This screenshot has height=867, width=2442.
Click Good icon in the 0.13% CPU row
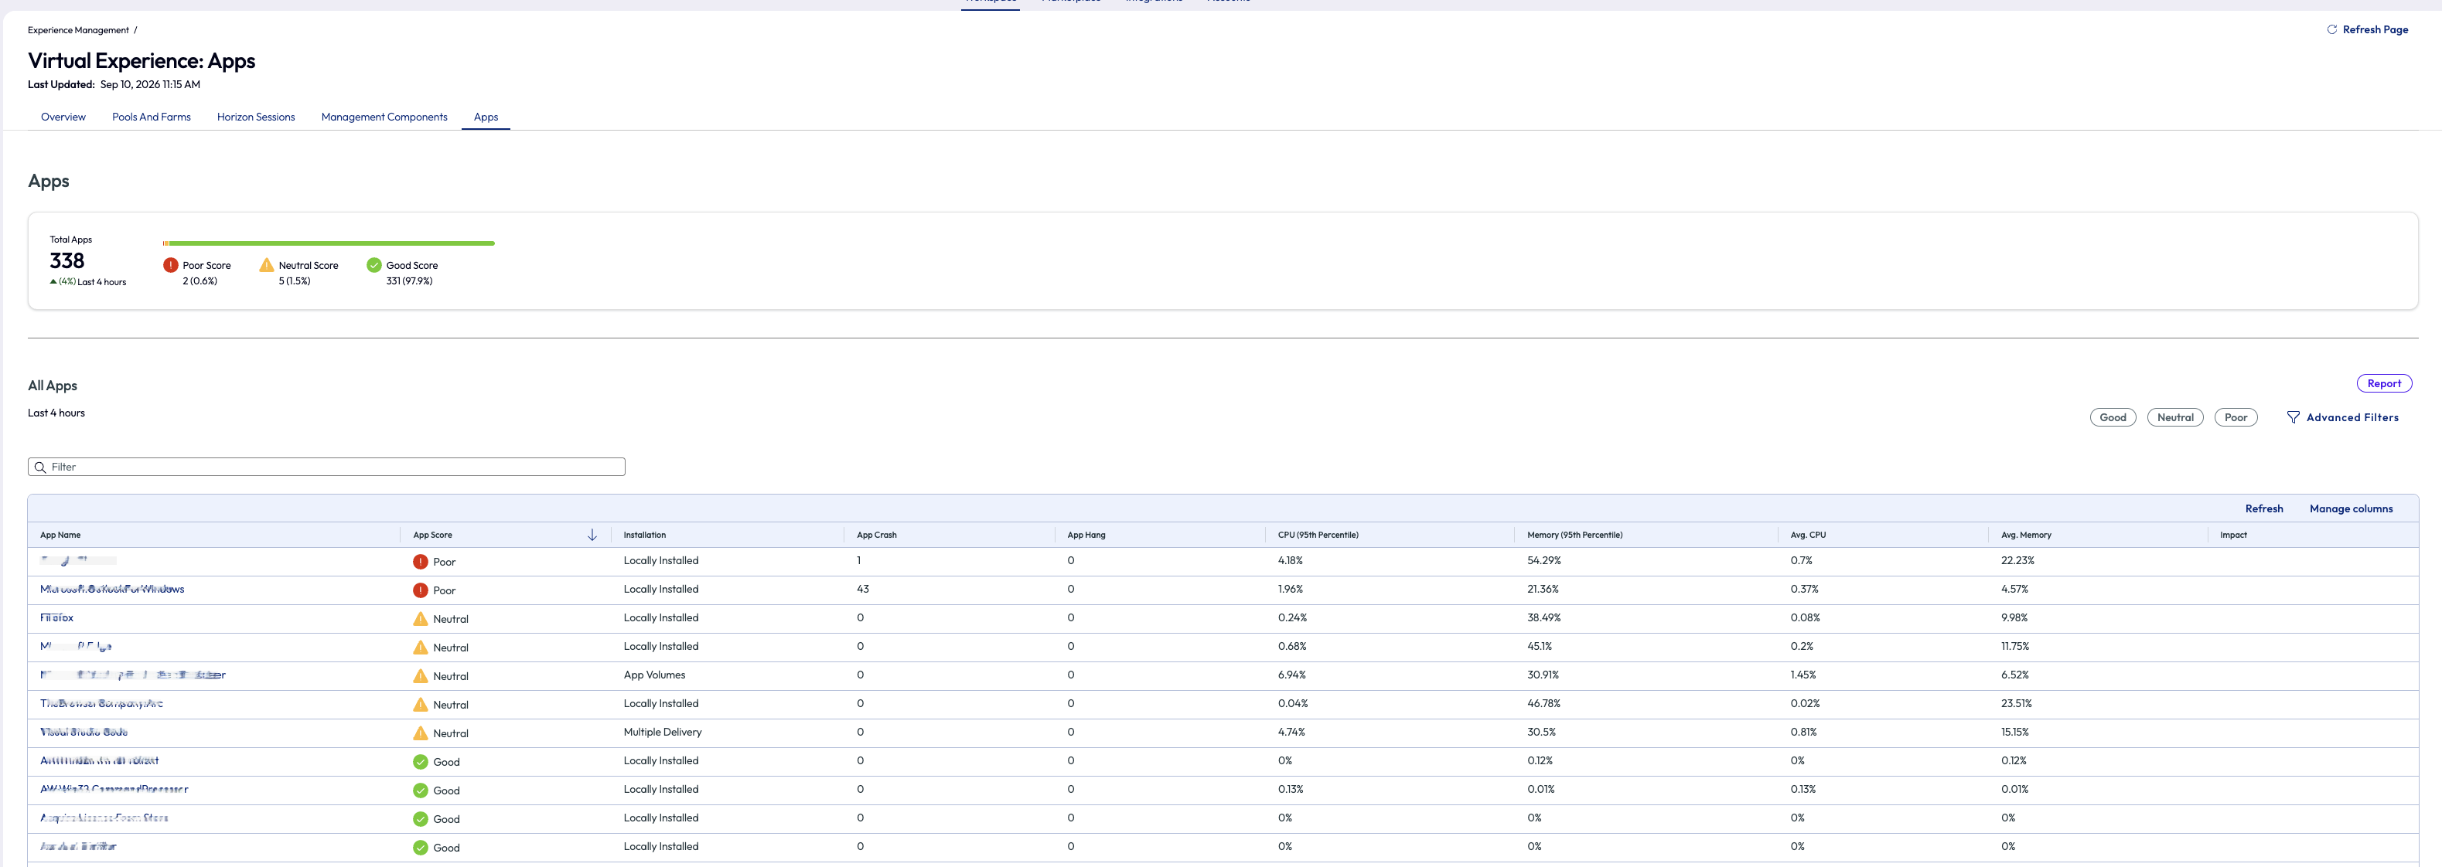(x=420, y=790)
